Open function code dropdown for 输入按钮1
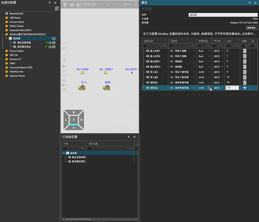Image resolution: width=259 pixels, height=222 pixels. [194, 51]
